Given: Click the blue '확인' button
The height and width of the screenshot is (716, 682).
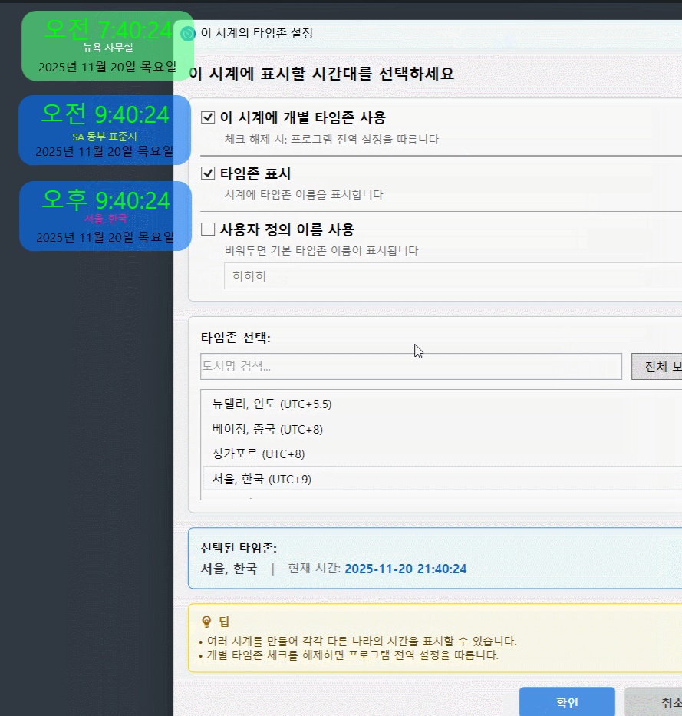Looking at the screenshot, I should (567, 702).
